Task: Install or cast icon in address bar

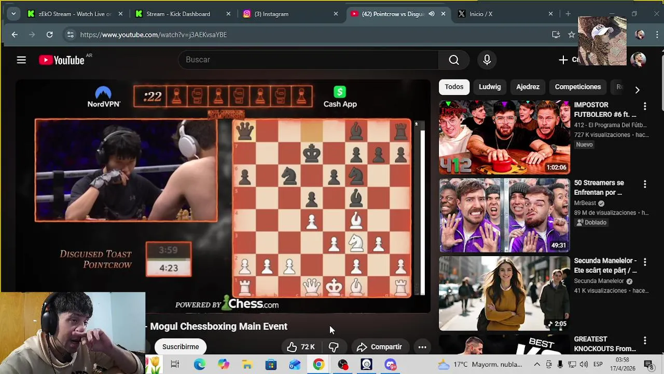Action: pos(556,34)
